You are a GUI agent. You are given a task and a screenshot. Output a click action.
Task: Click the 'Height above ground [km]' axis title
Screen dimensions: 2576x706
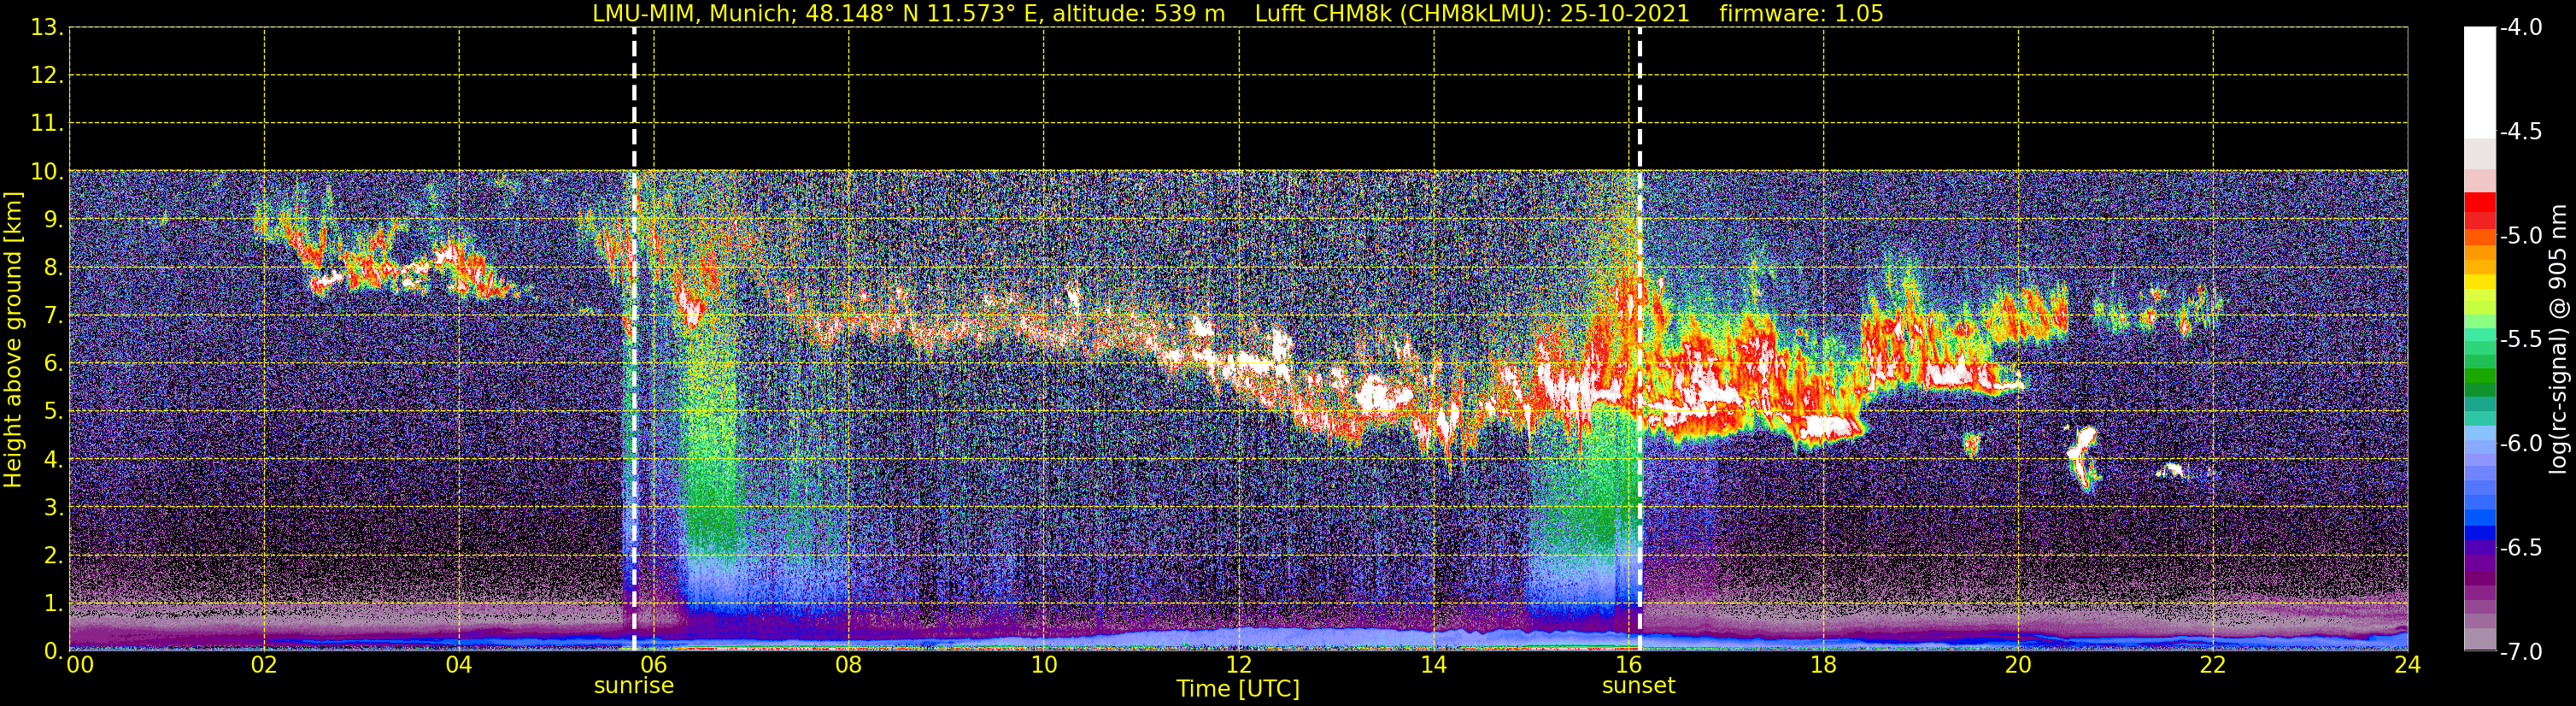tap(13, 340)
